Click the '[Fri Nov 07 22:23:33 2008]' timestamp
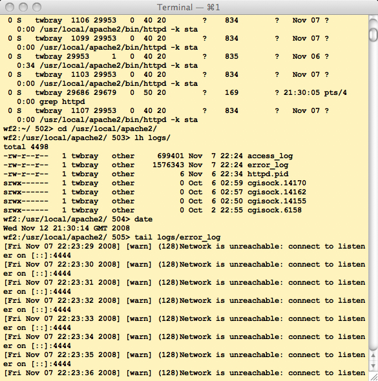The image size is (378, 381). coord(62,319)
